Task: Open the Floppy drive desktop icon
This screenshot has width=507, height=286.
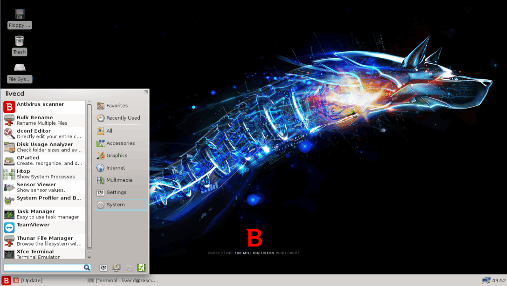Action: point(20,19)
